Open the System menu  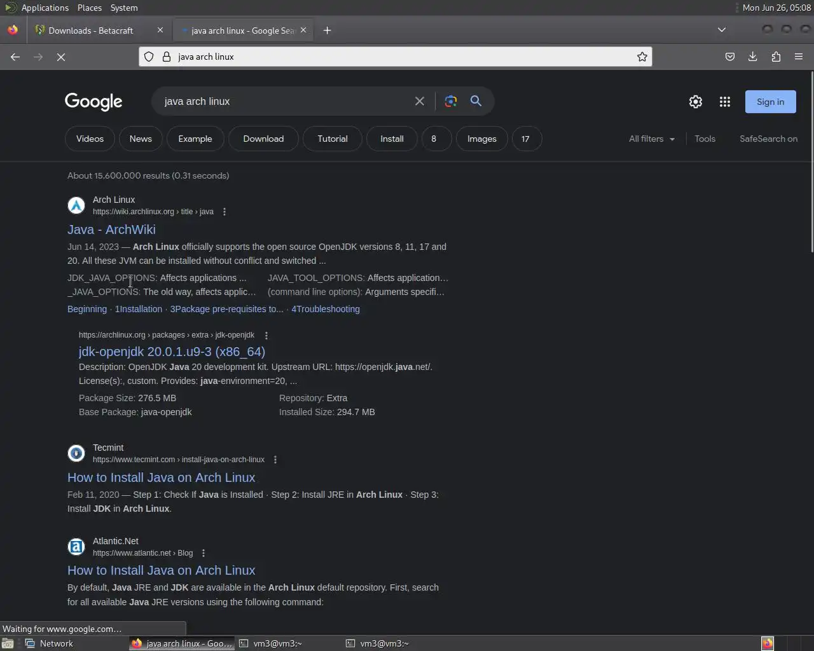point(124,8)
